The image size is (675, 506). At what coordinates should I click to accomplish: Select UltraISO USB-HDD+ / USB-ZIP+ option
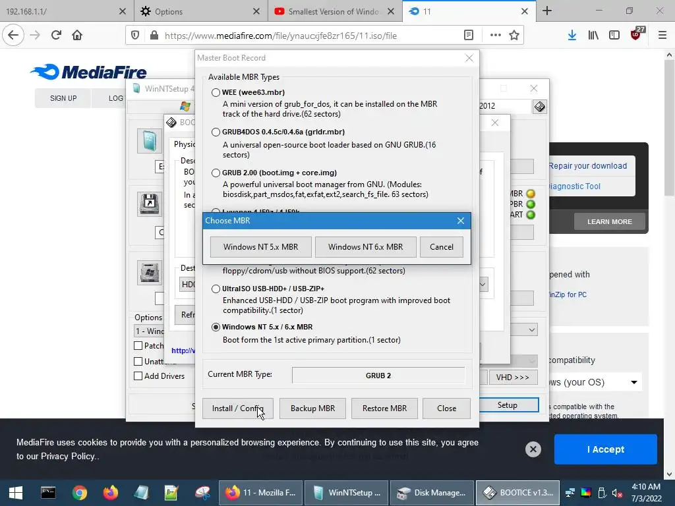(x=216, y=289)
